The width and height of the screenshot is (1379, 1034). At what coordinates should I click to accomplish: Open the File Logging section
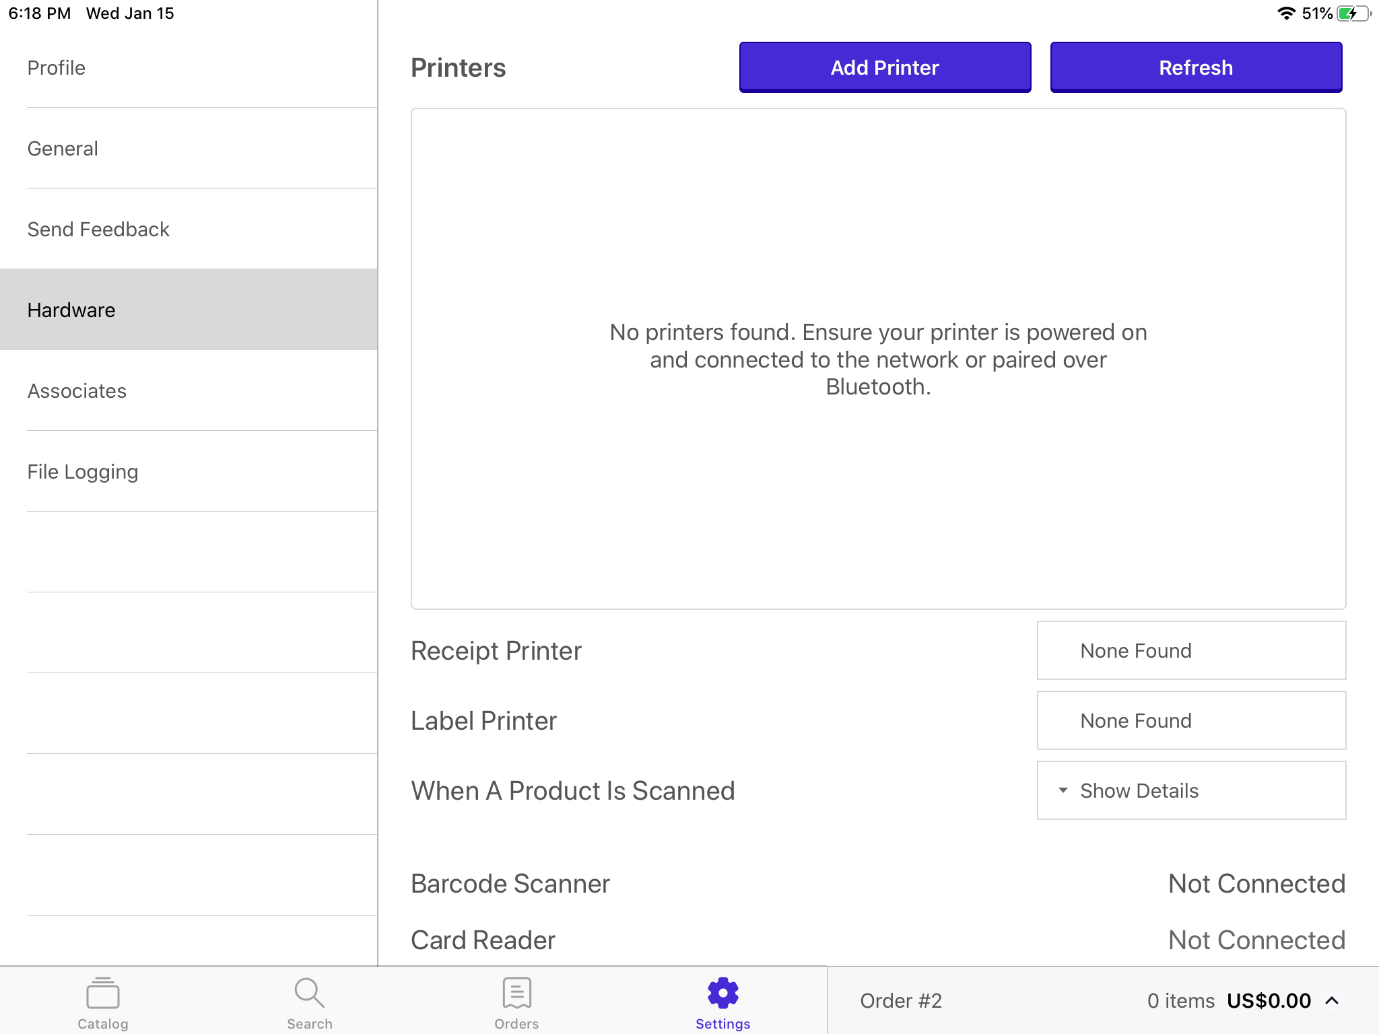click(x=189, y=471)
